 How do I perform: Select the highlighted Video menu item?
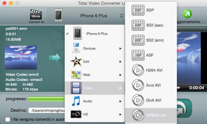95,88
